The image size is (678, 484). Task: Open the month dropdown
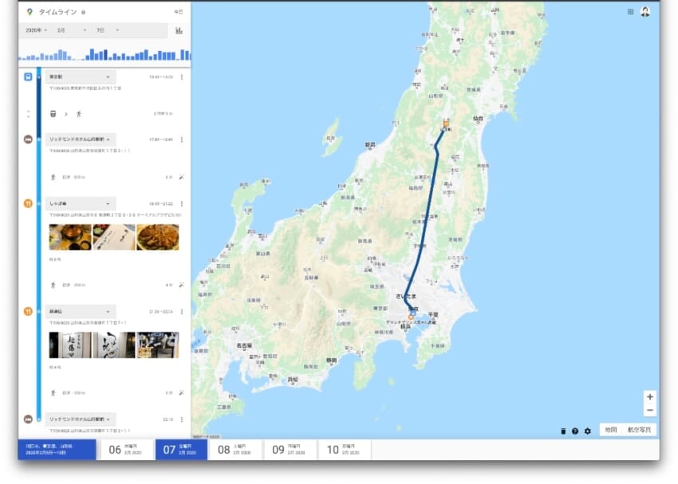click(x=71, y=30)
